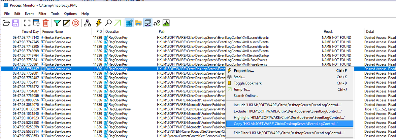Click the row timed 09:47:09.5533553
This screenshot has height=139, width=396.
(x=198, y=136)
